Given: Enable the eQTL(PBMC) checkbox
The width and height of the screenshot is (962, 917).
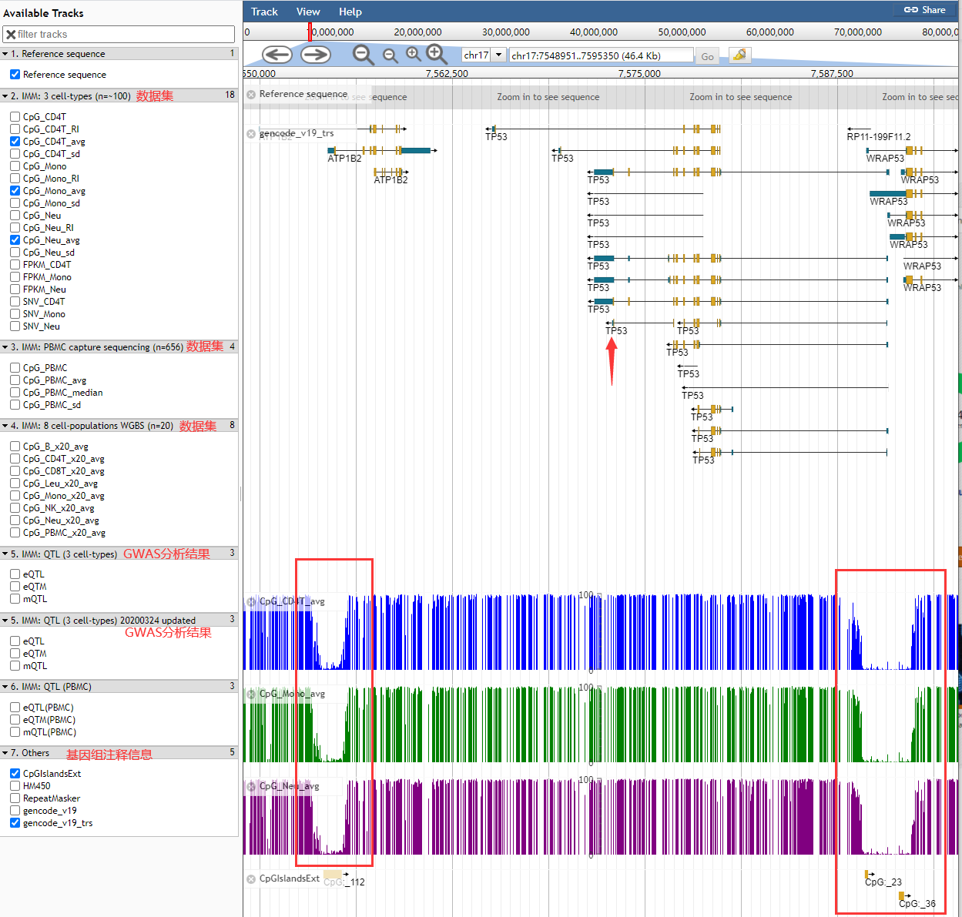Looking at the screenshot, I should [x=15, y=708].
